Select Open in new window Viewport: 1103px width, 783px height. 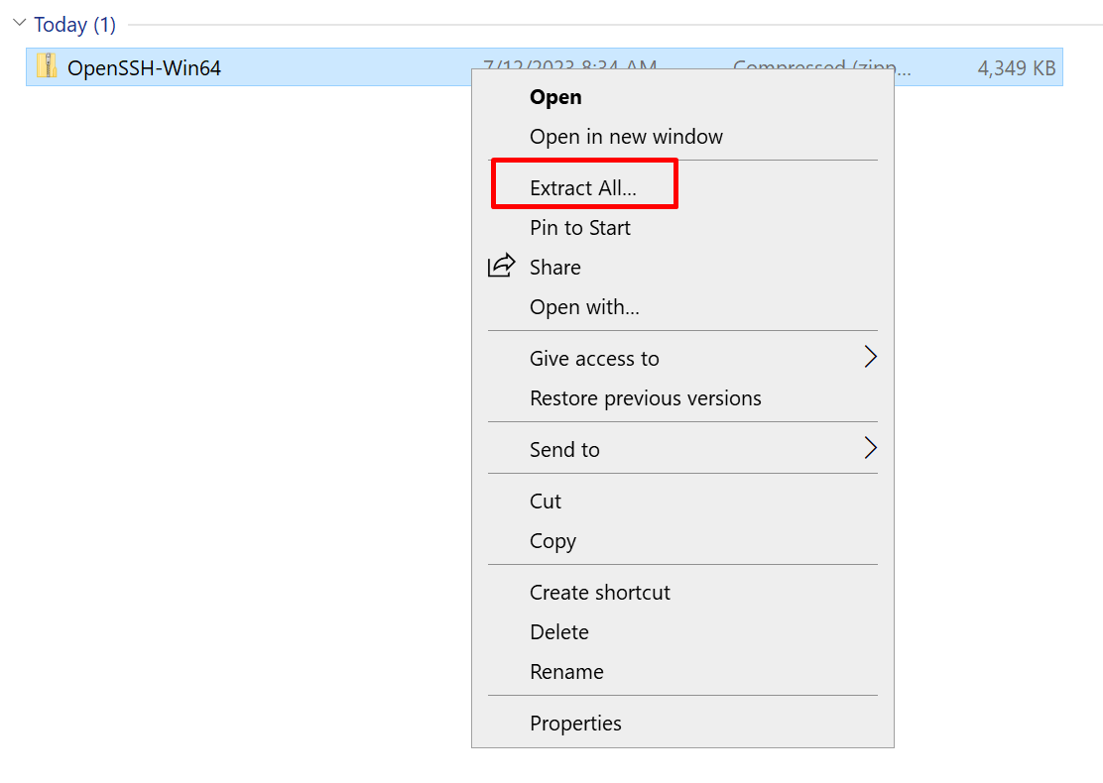[626, 136]
